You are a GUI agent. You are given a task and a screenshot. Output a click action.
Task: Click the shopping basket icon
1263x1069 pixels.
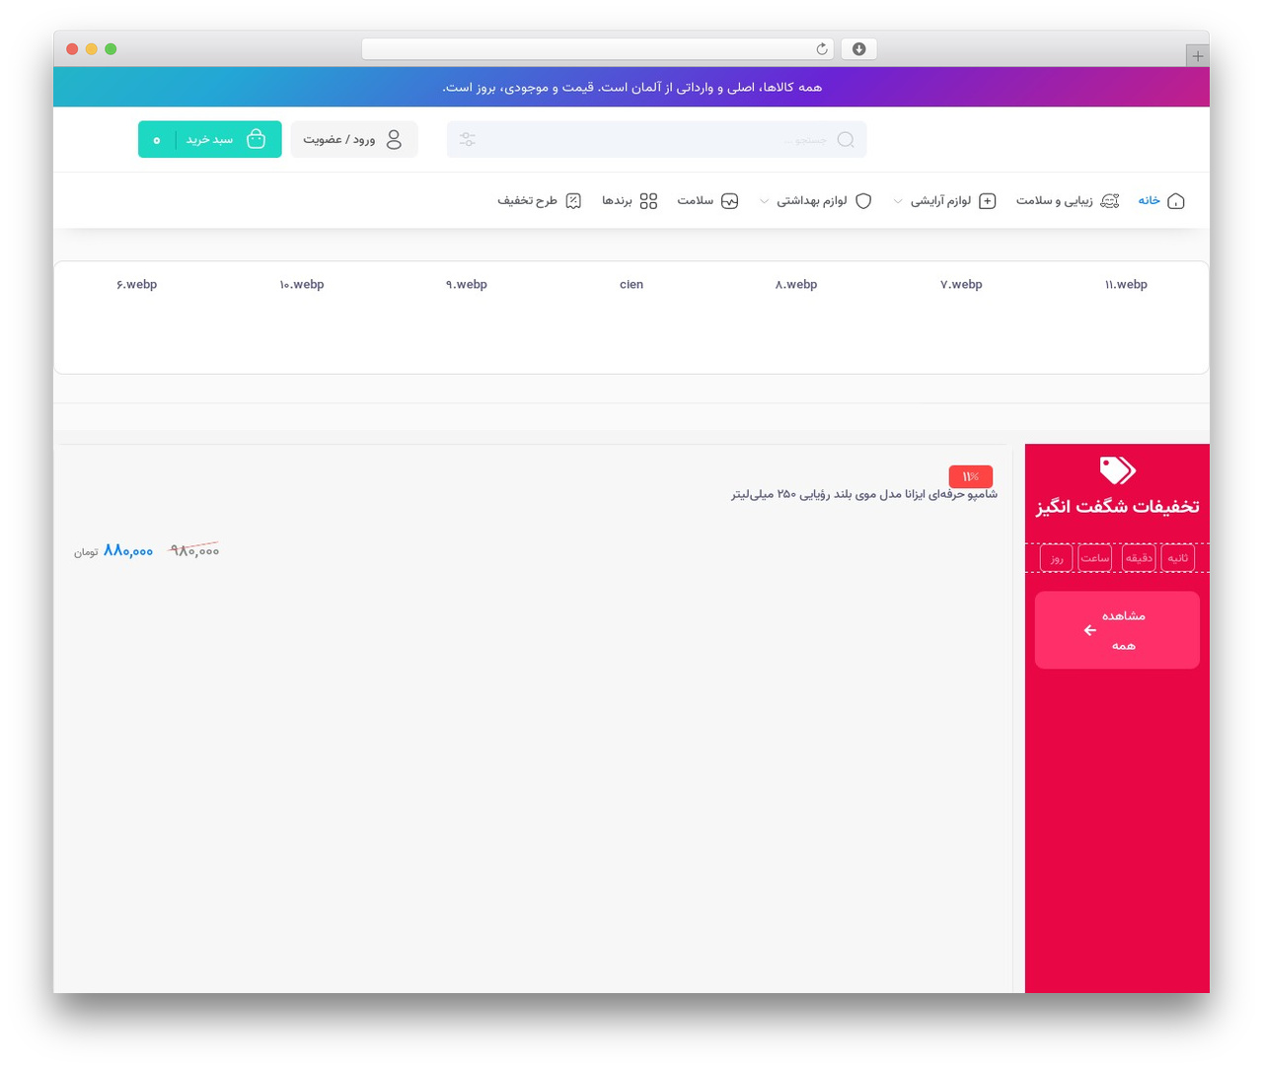click(x=256, y=139)
